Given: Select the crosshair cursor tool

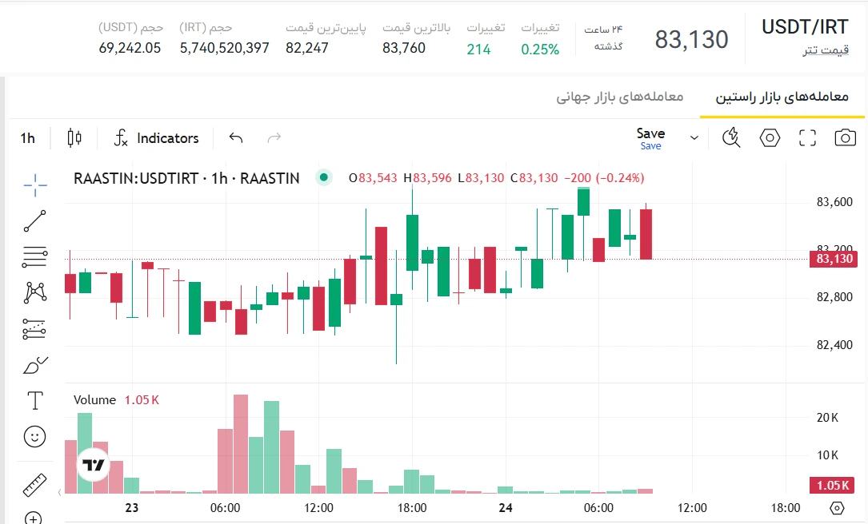Looking at the screenshot, I should (x=35, y=185).
